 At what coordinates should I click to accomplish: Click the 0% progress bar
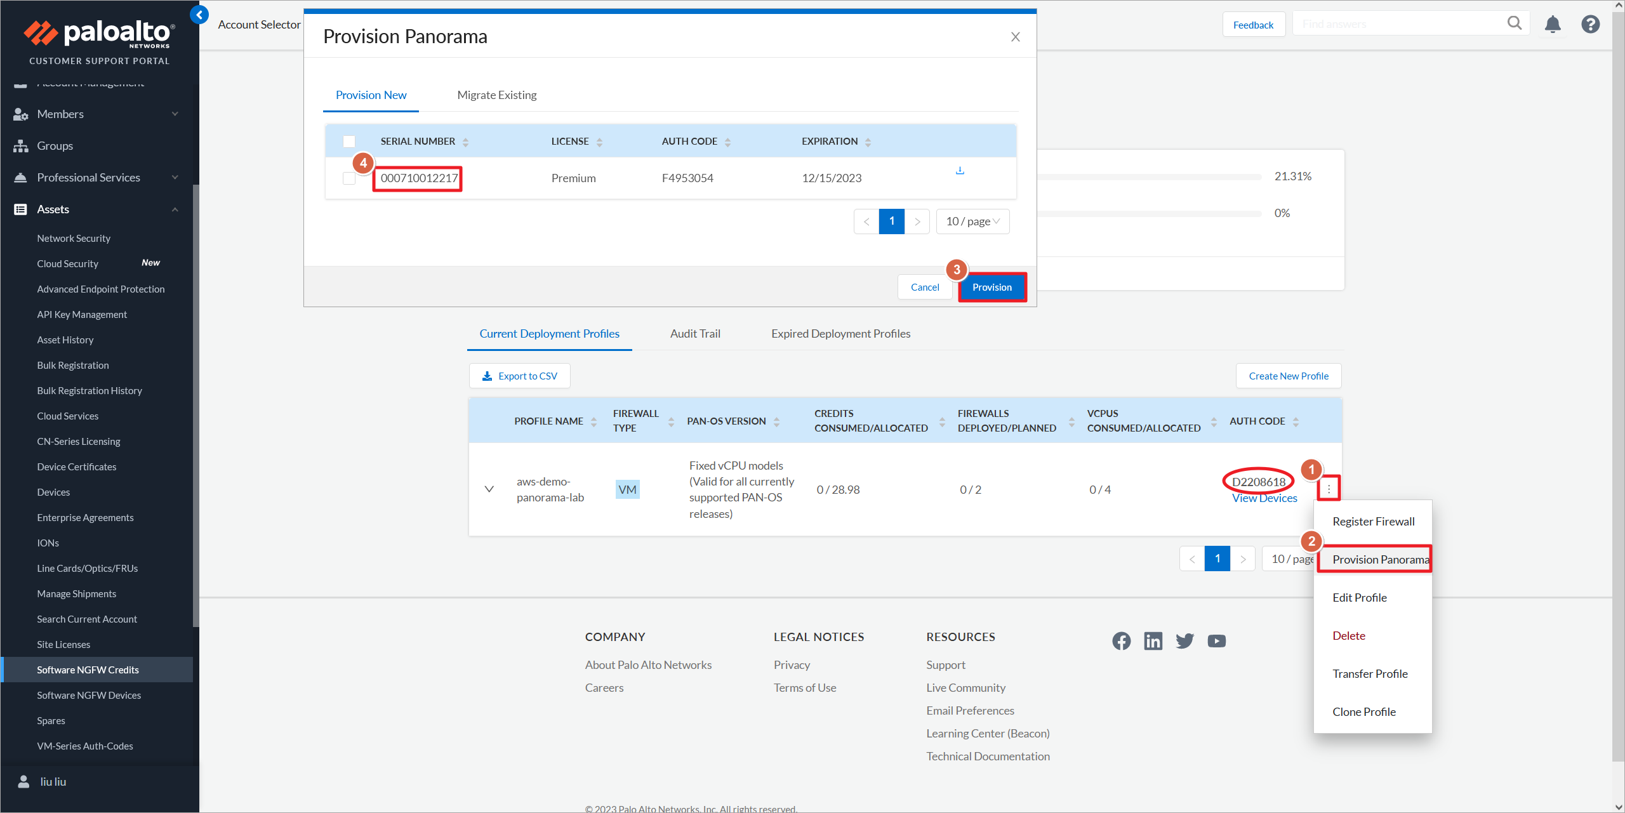point(1150,214)
